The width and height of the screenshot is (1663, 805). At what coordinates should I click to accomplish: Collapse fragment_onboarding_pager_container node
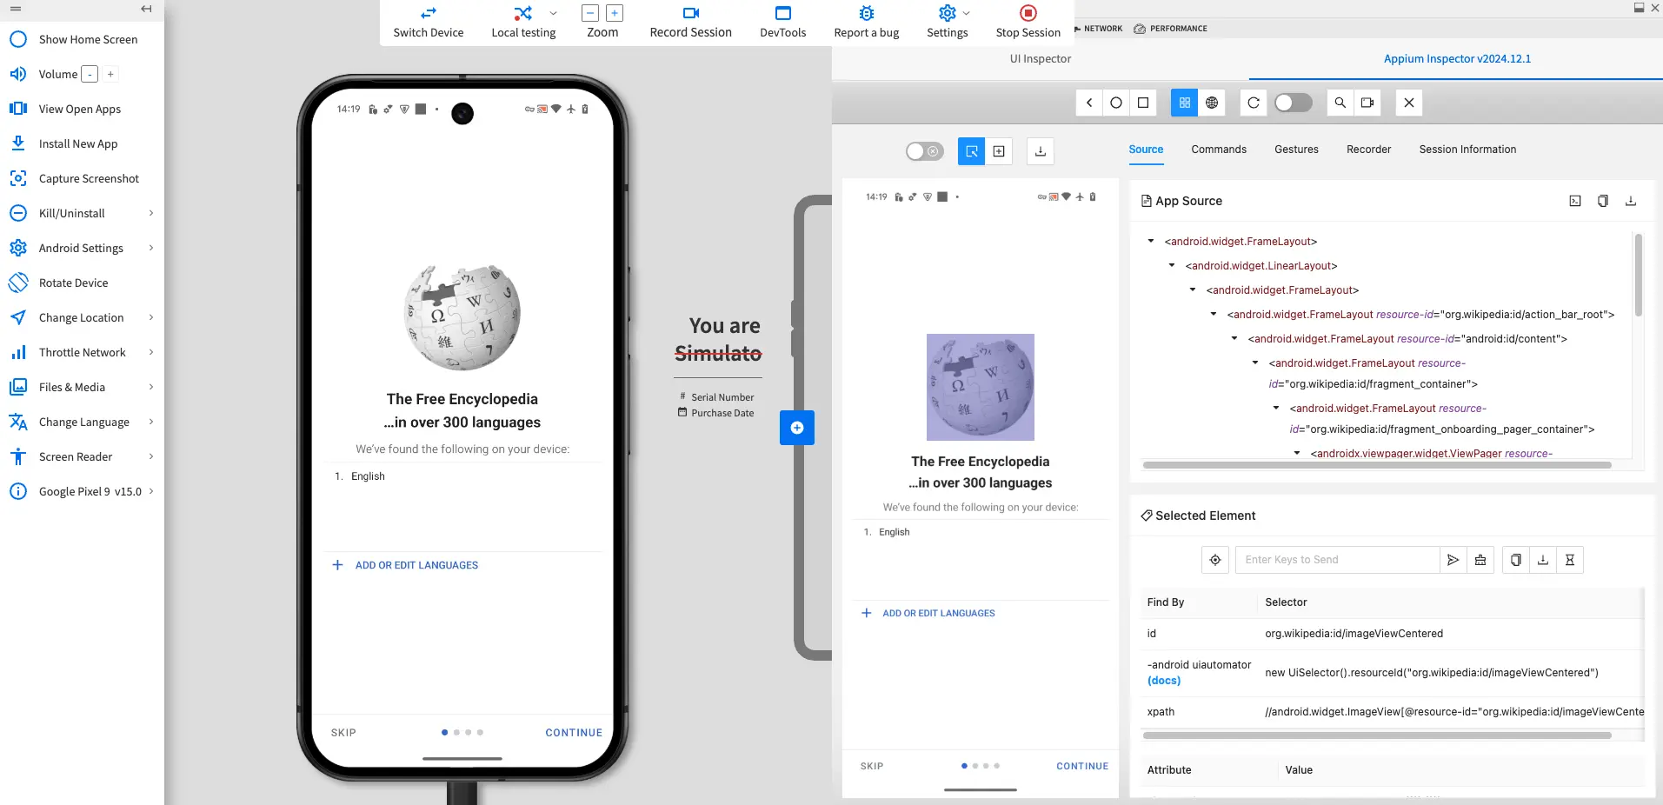(1276, 408)
